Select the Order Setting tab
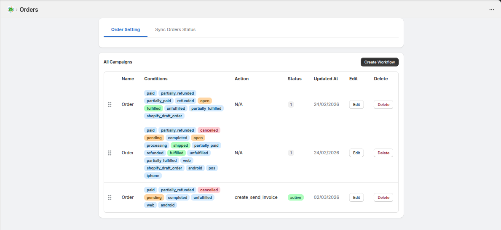Viewport: 501px width, 230px height. [126, 30]
